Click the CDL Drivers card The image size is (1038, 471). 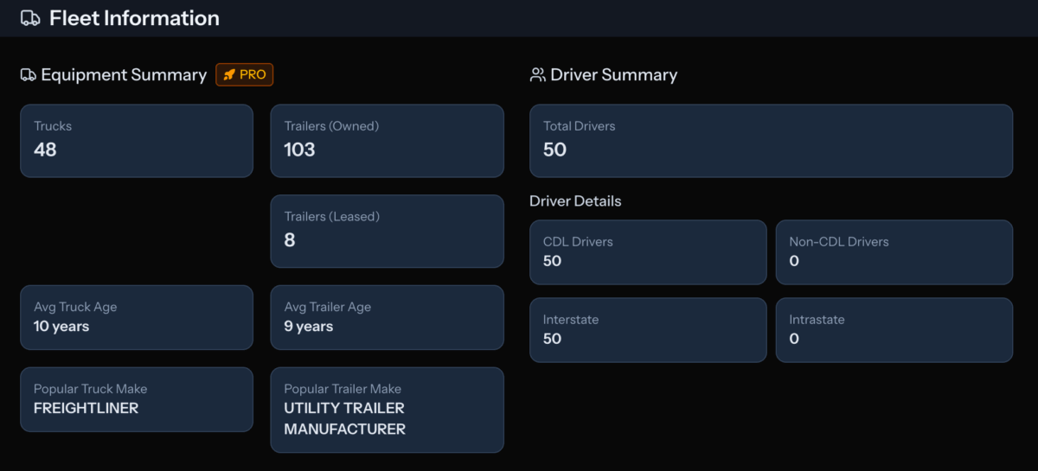coord(648,252)
